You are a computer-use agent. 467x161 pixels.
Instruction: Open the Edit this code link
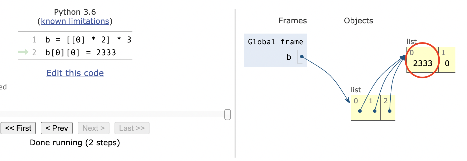75,73
